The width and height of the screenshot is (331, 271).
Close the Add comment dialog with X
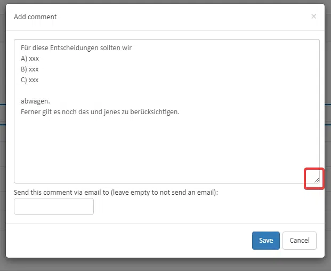coord(313,16)
